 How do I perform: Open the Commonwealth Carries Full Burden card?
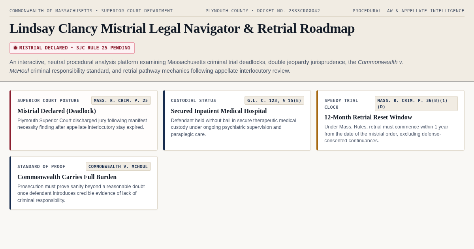83,183
